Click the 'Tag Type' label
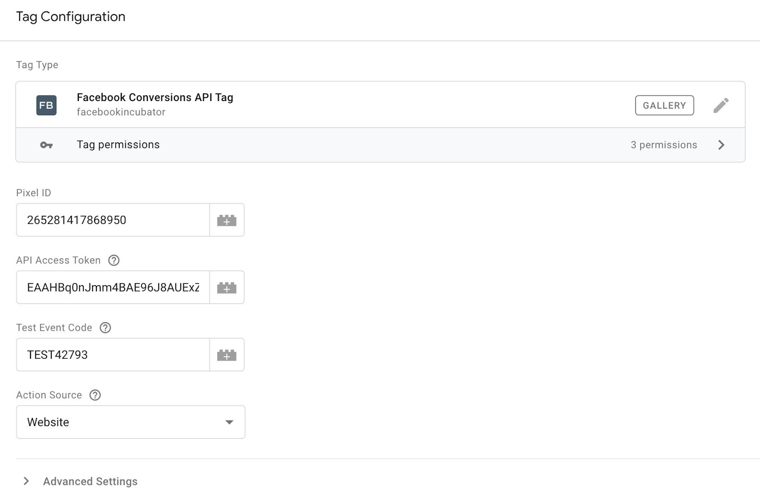The width and height of the screenshot is (760, 502). (x=37, y=65)
